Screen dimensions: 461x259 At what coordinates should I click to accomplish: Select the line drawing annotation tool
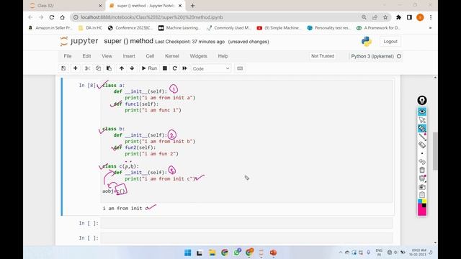point(422,137)
